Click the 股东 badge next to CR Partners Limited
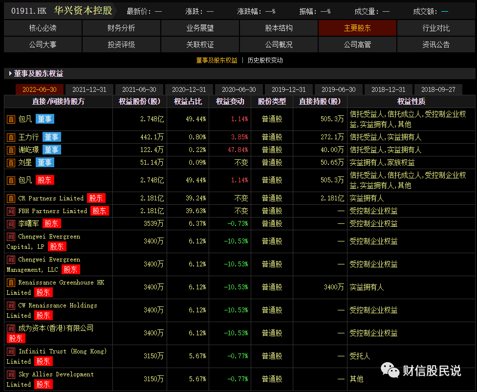The width and height of the screenshot is (477, 392). 96,198
